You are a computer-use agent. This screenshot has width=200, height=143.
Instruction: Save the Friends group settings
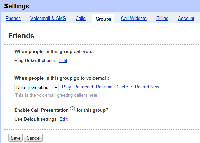click(16, 138)
